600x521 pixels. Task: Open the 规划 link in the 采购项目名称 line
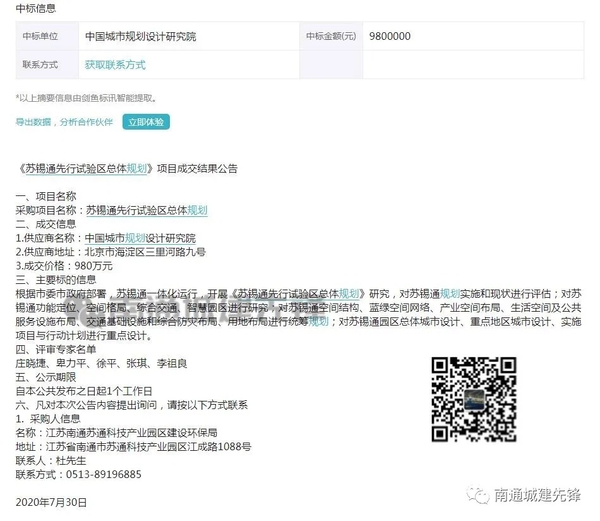point(197,211)
